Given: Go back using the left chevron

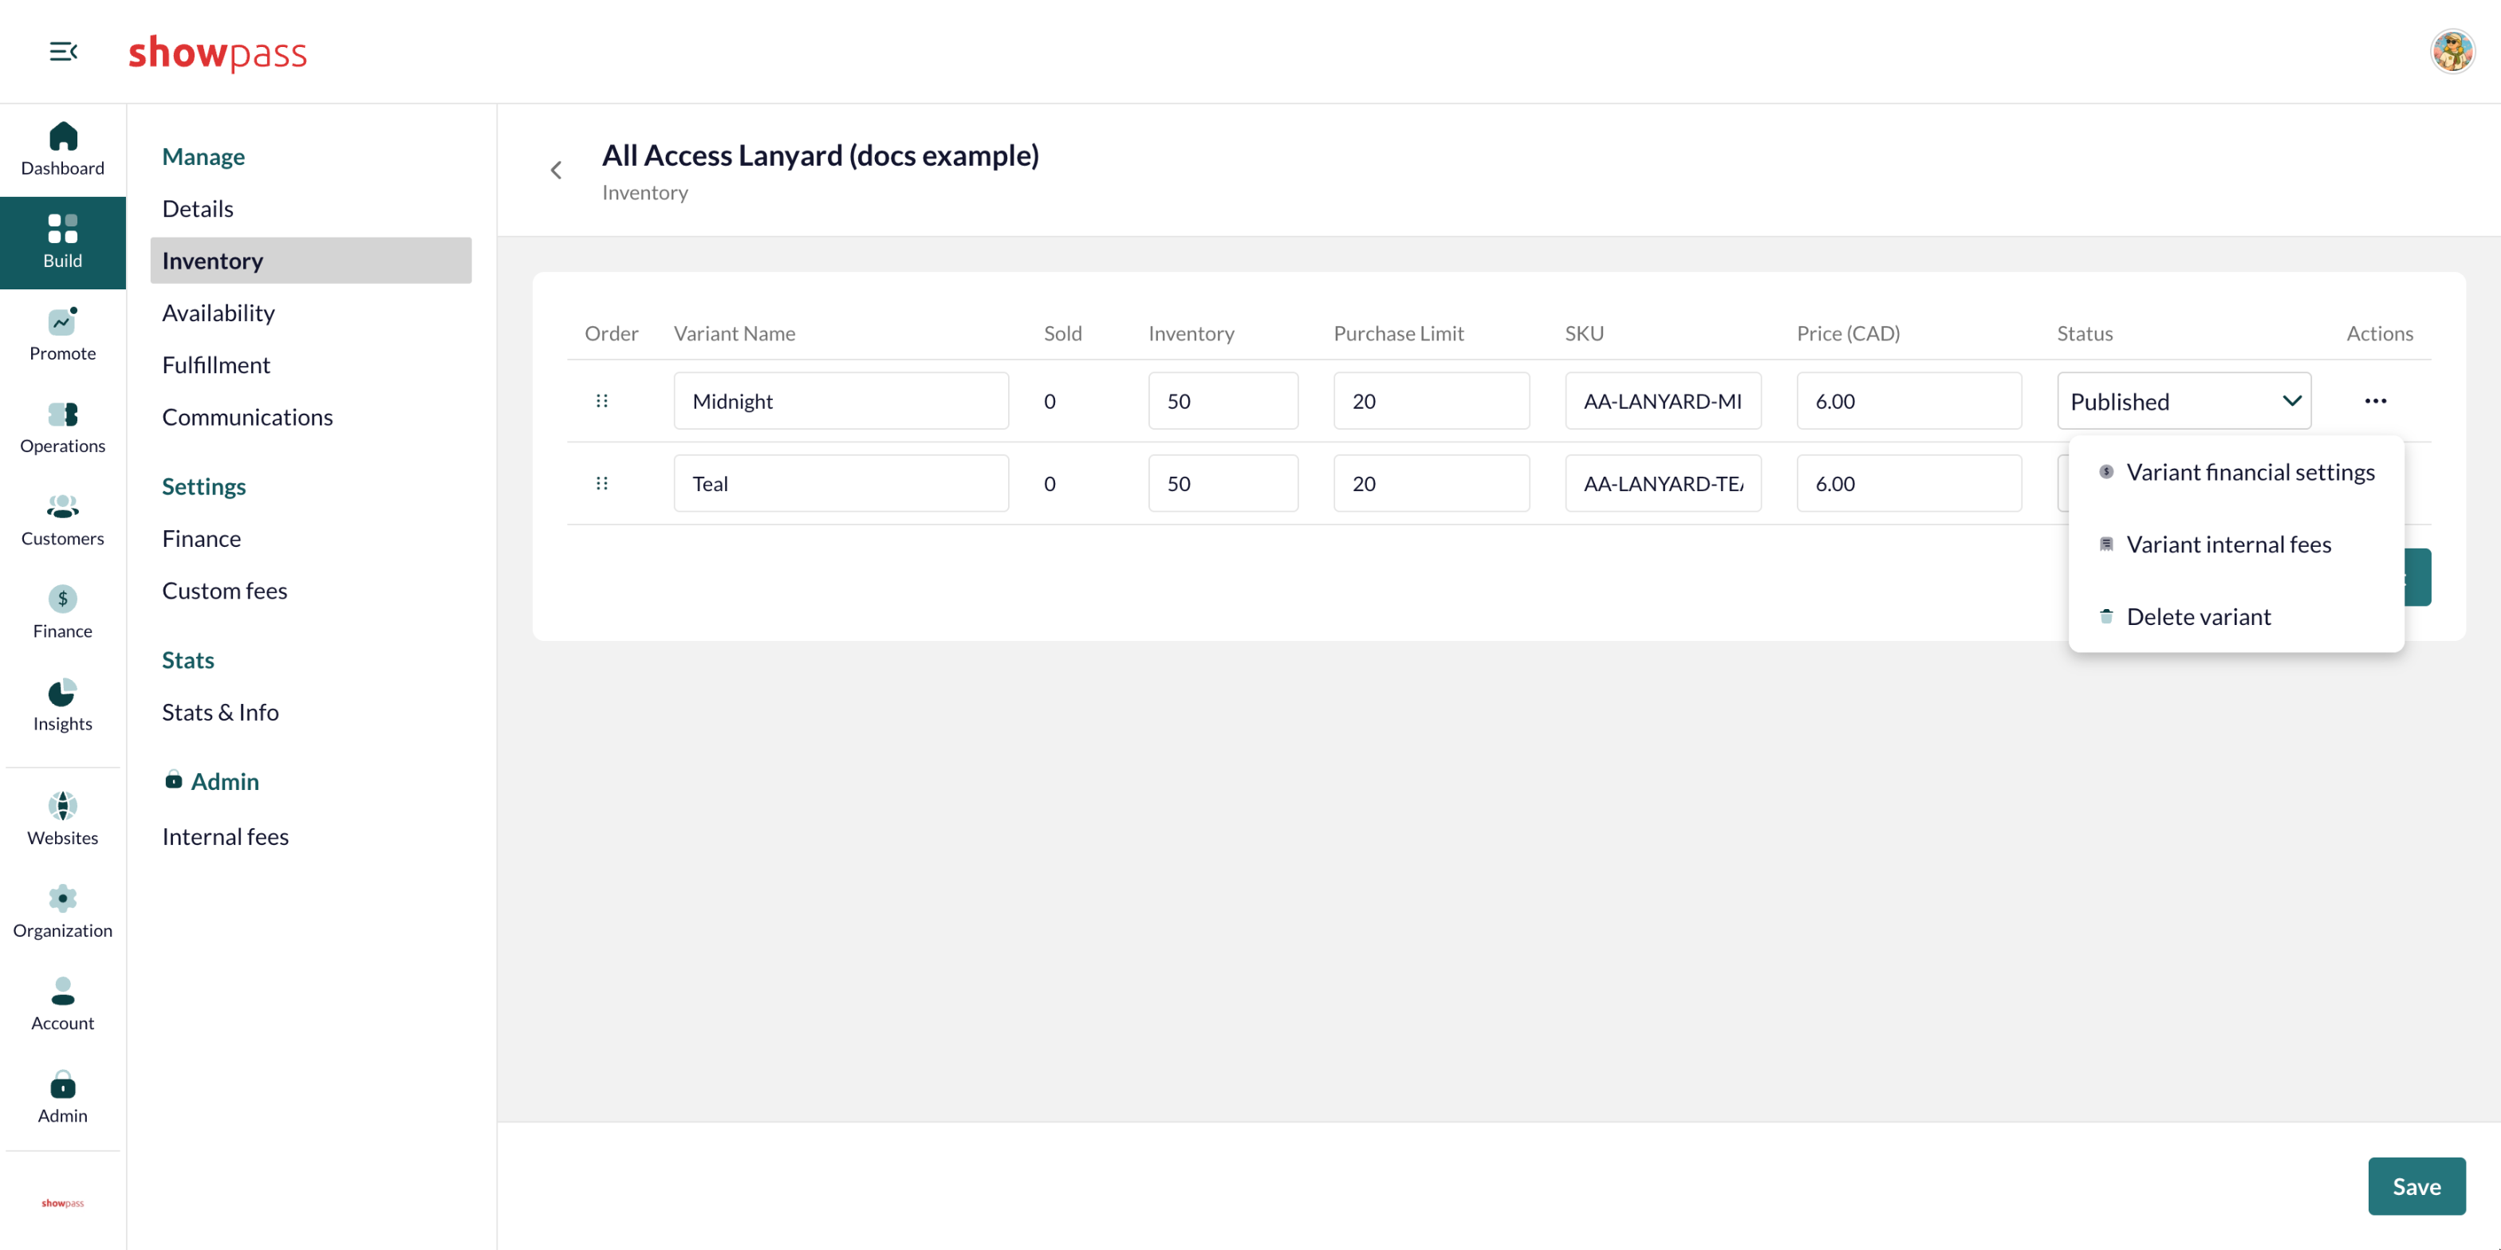Looking at the screenshot, I should point(557,171).
